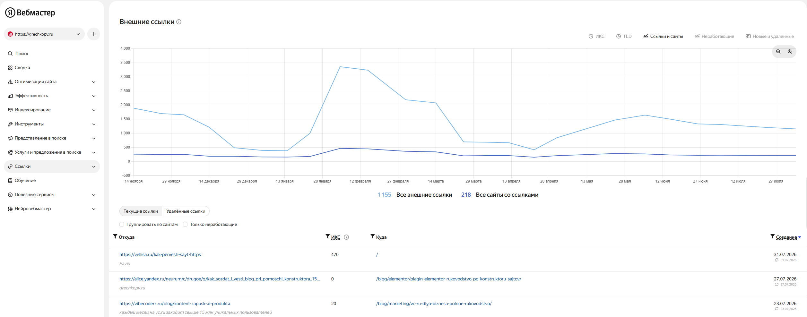Image resolution: width=807 pixels, height=317 pixels.
Task: Click the Эффективность chart icon
Action: (10, 96)
